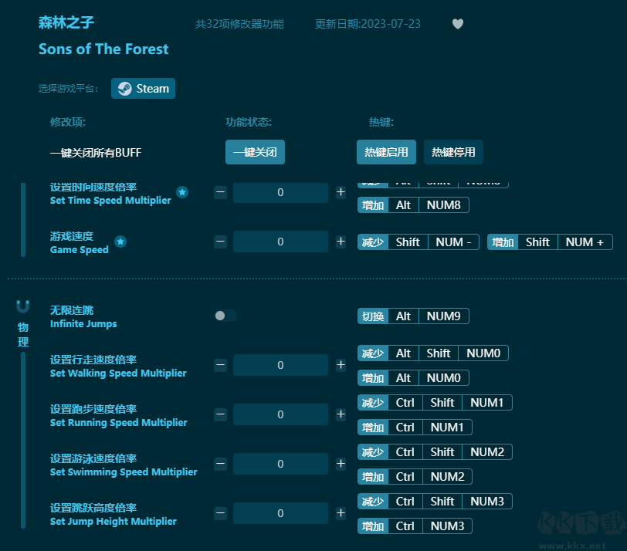The height and width of the screenshot is (551, 627).
Task: Click the Walking Speed Multiplier value field
Action: coord(281,365)
